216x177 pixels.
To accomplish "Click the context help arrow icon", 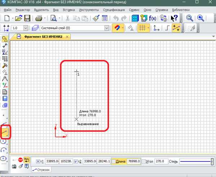I will [x=174, y=18].
